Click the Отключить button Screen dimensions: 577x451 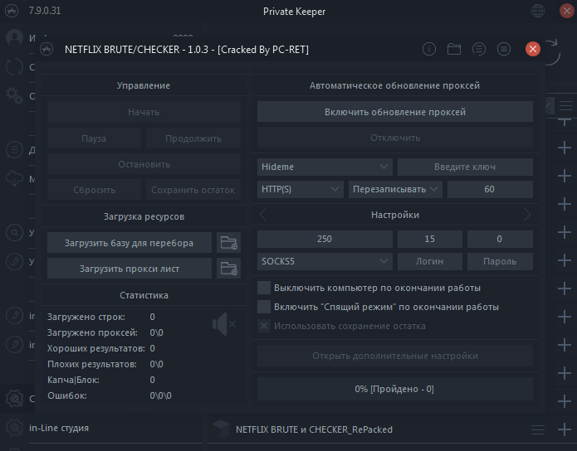395,138
